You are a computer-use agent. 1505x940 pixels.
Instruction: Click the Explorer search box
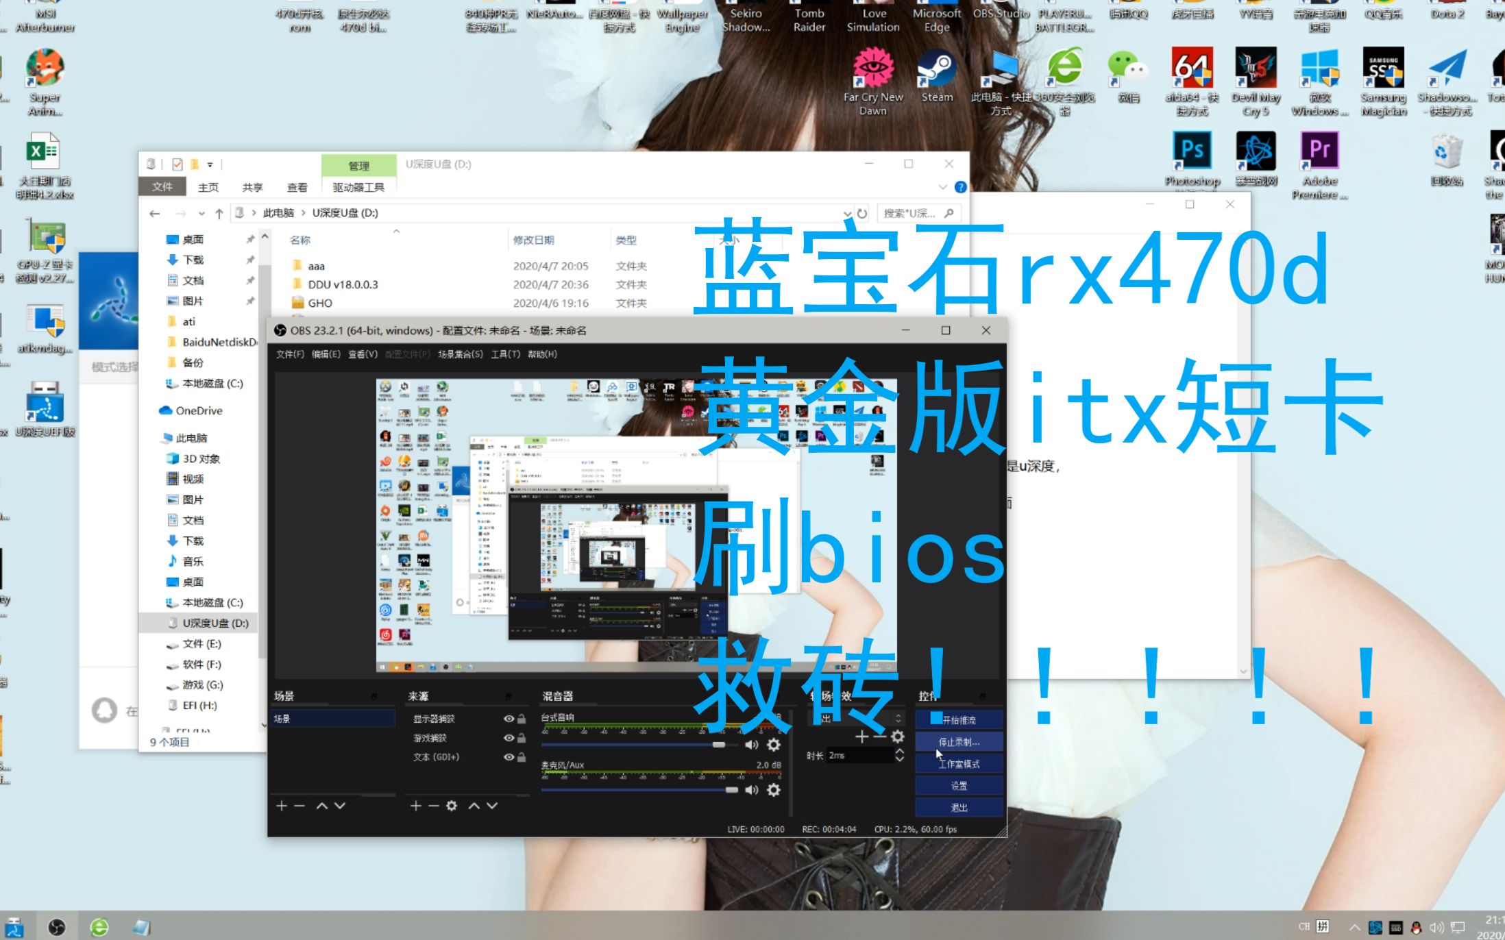pos(918,214)
